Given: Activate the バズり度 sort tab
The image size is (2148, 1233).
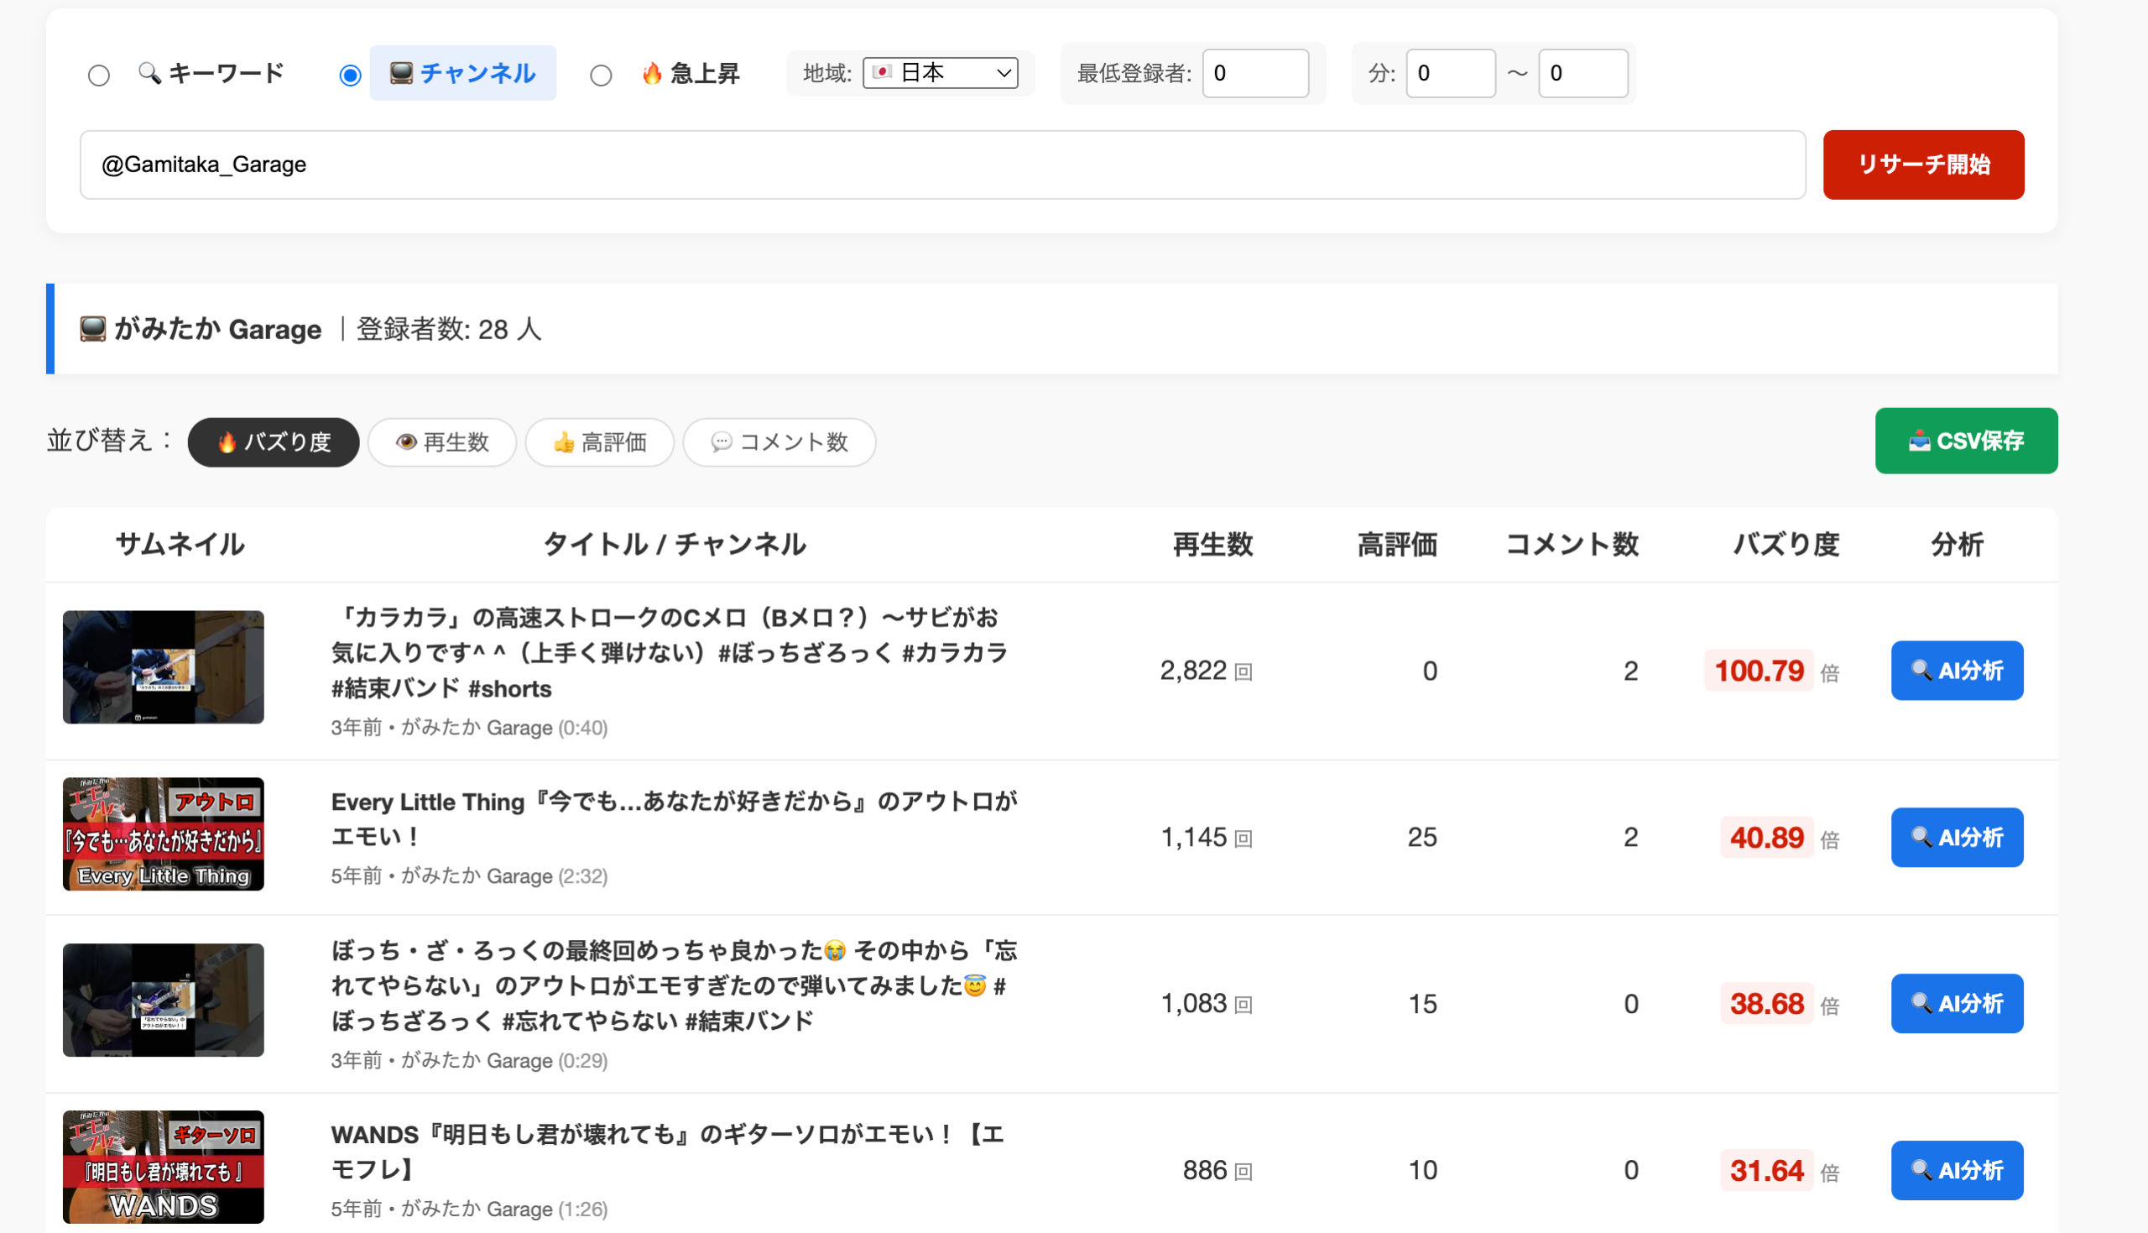Looking at the screenshot, I should 274,442.
